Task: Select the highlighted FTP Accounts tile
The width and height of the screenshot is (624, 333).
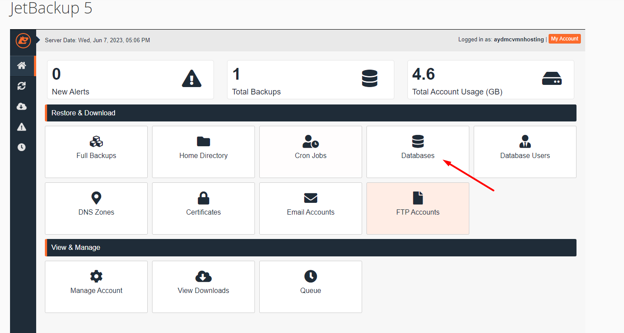Action: [x=417, y=208]
